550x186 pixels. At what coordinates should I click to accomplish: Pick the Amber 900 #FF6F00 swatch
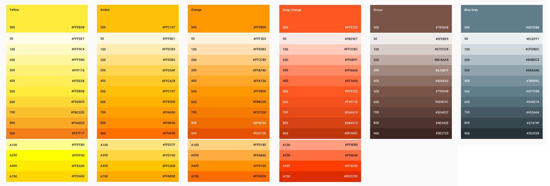138,133
